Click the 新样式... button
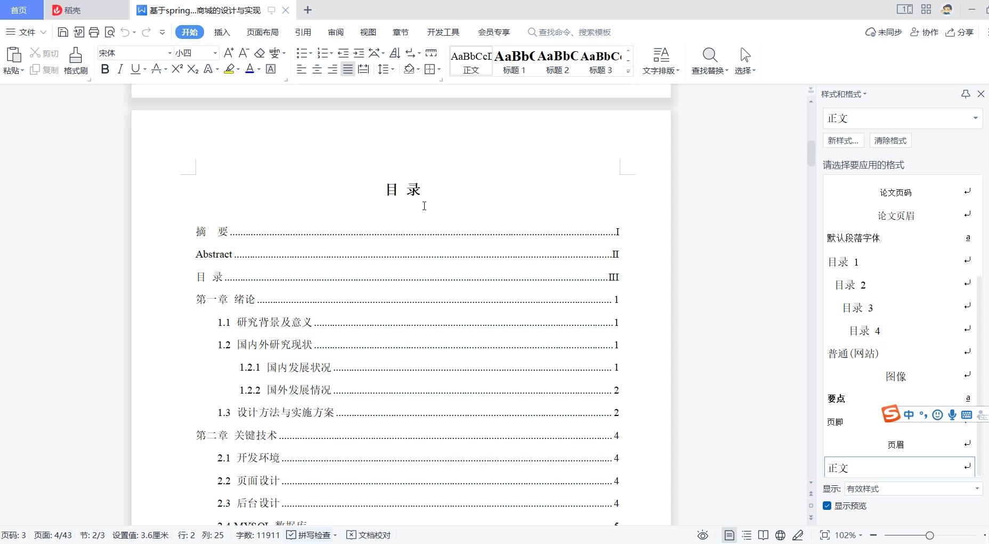This screenshot has width=989, height=544. (x=843, y=141)
